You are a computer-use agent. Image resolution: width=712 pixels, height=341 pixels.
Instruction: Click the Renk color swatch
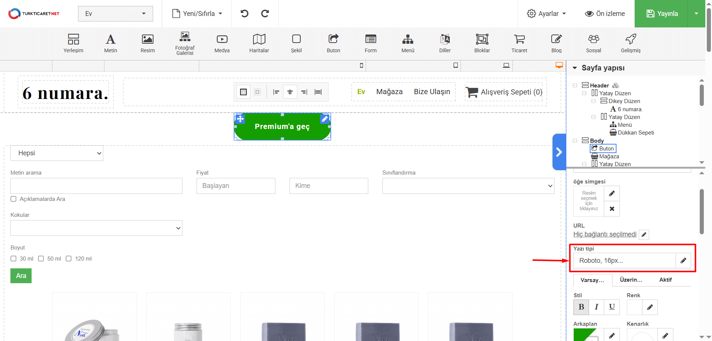pos(634,307)
